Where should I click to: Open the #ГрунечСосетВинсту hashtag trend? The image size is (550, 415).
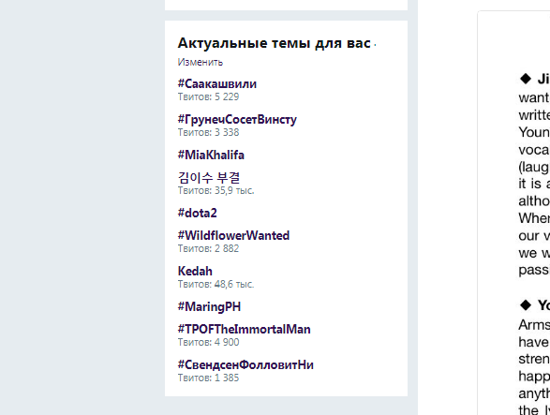click(x=237, y=120)
